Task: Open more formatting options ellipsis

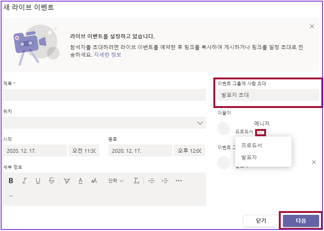Action: click(178, 181)
